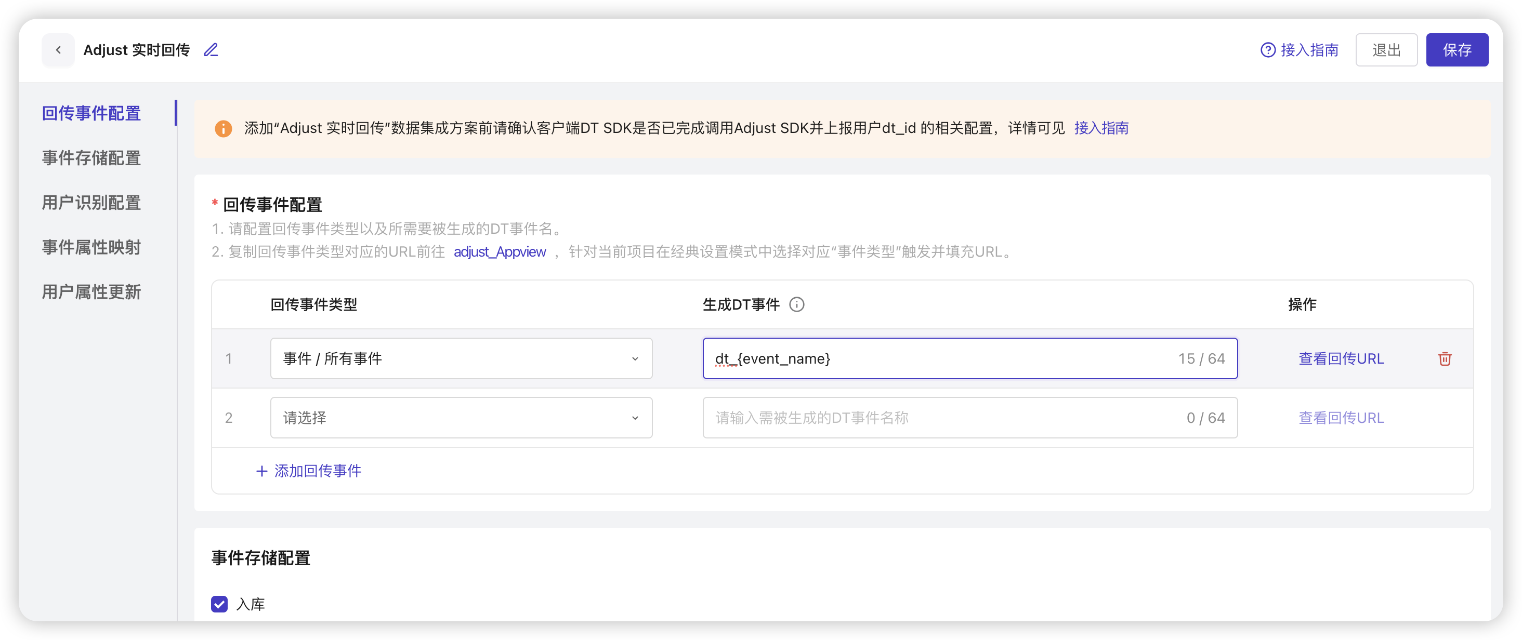Click the plus icon to 添加回传事件
This screenshot has height=640, width=1522.
point(262,471)
